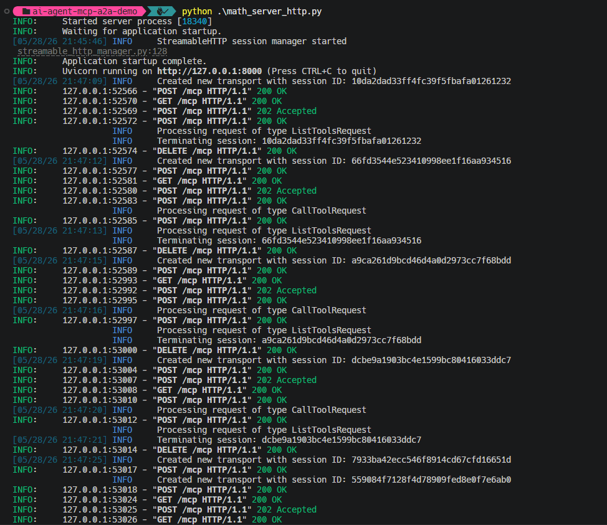607x525 pixels.
Task: Select session ID 66fd3544... in the Created line
Action: pos(431,161)
